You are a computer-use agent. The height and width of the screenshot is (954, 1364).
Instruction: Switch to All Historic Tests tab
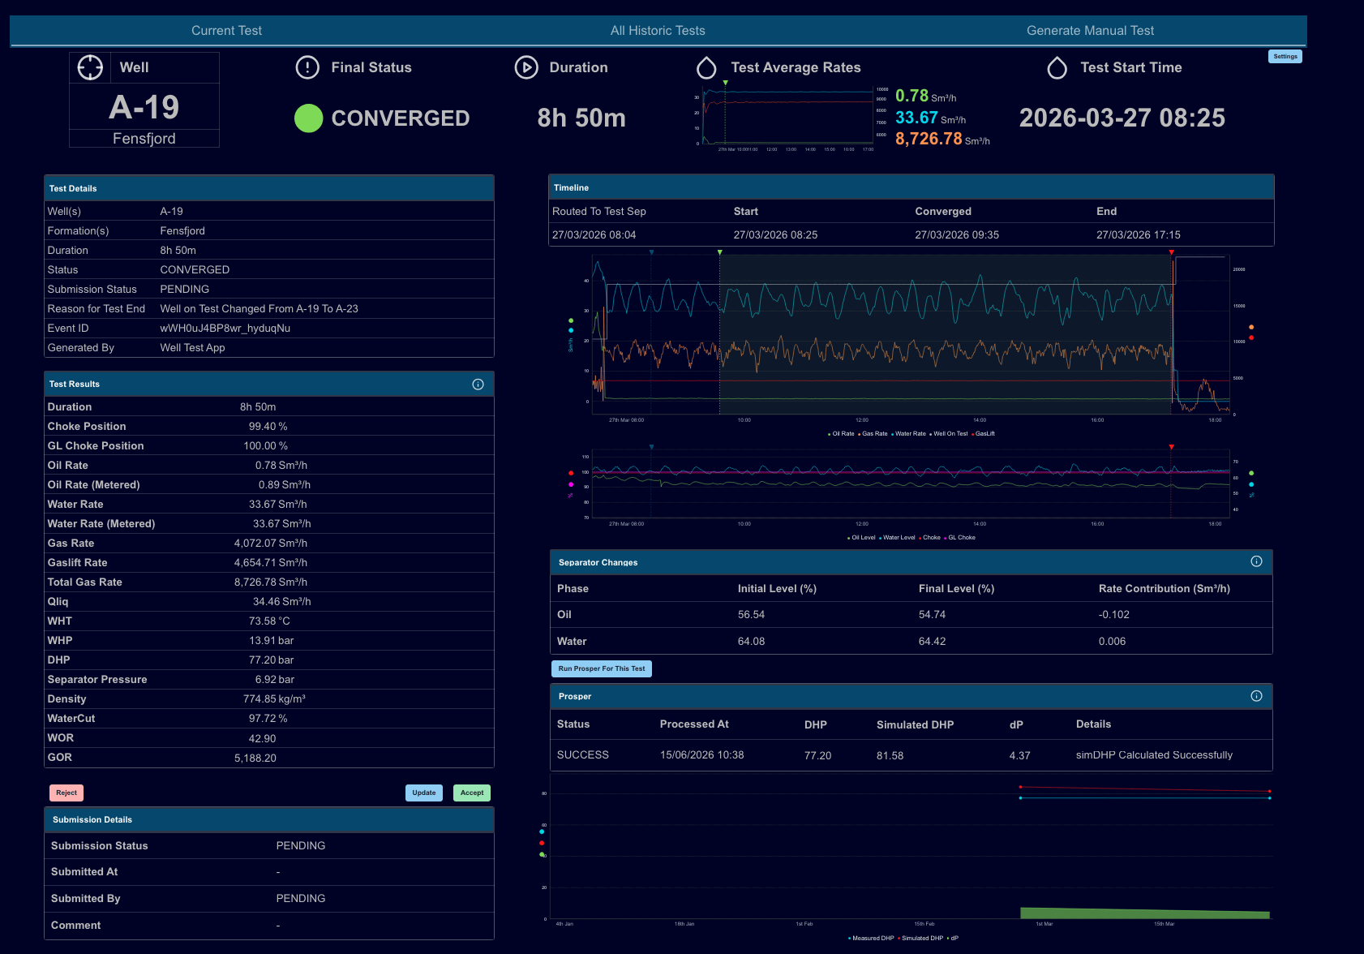(x=658, y=31)
